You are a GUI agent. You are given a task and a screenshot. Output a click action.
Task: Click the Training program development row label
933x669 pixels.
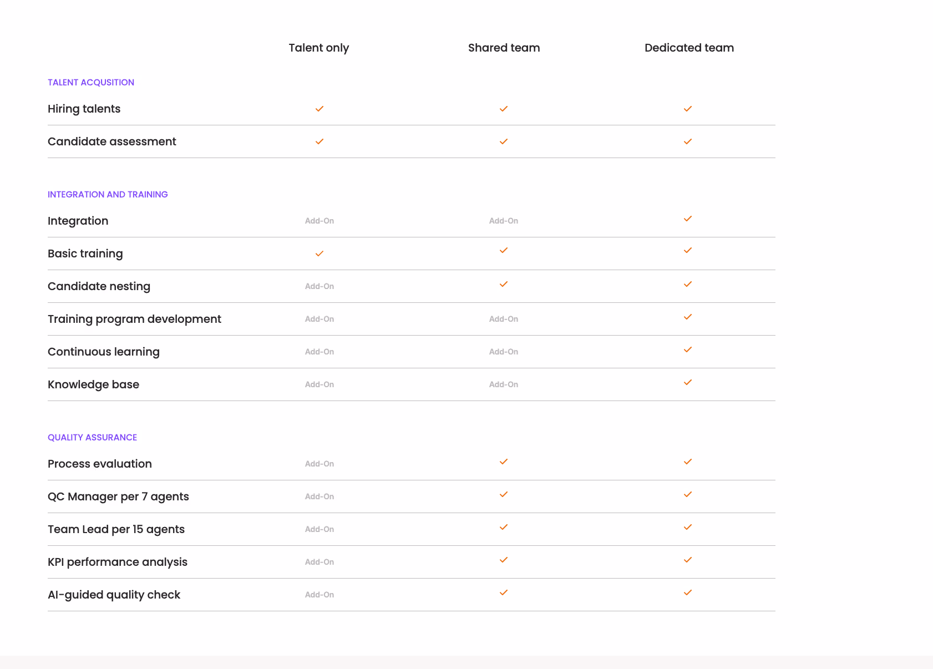134,320
